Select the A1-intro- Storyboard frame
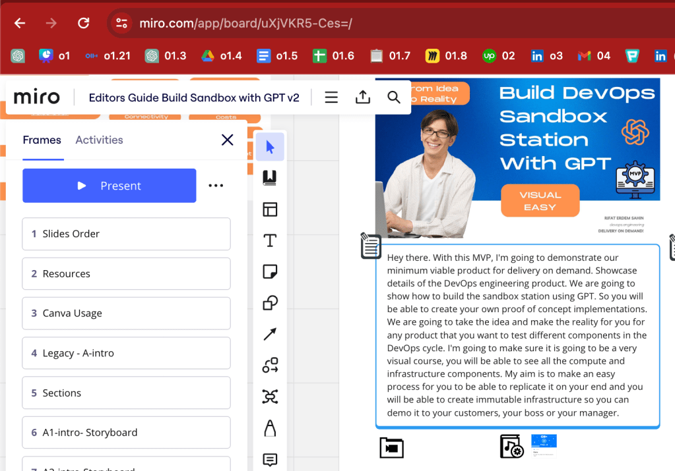This screenshot has width=675, height=471. [x=126, y=432]
